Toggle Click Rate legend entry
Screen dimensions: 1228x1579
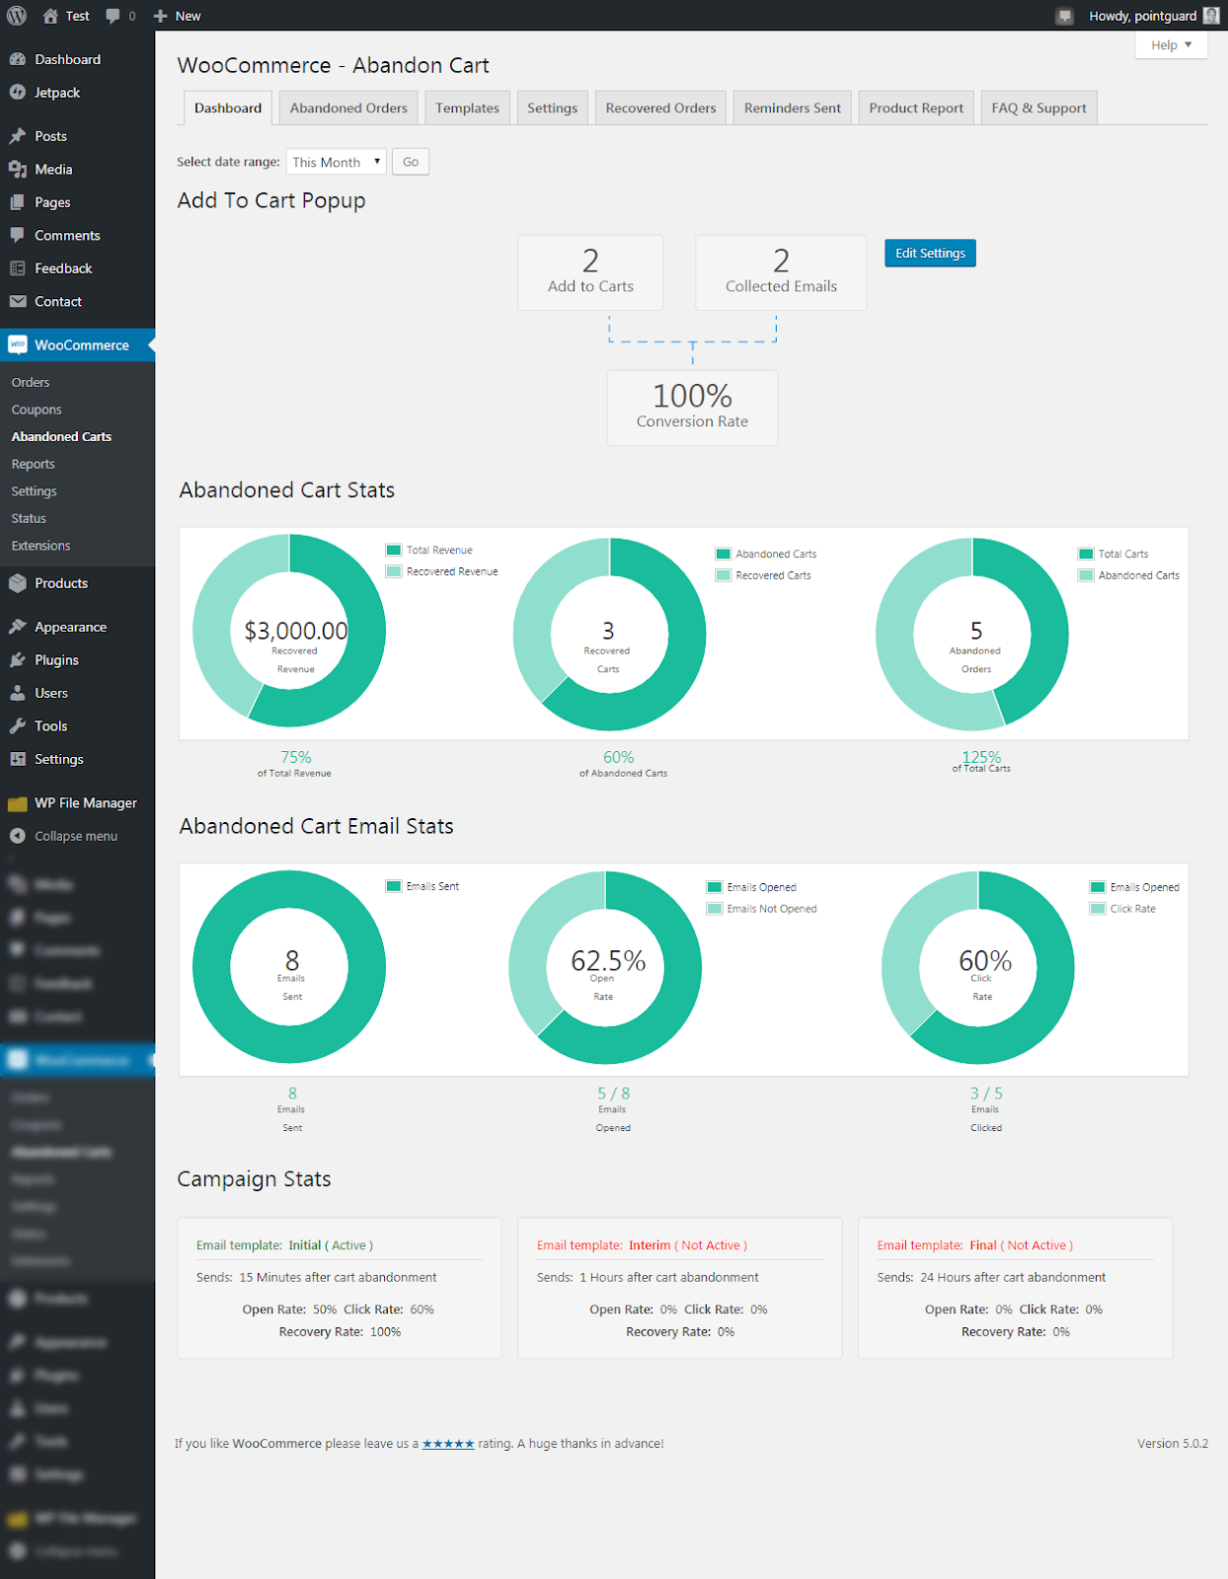coord(1122,909)
